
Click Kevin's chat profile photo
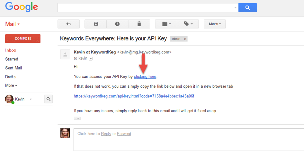(x=9, y=99)
